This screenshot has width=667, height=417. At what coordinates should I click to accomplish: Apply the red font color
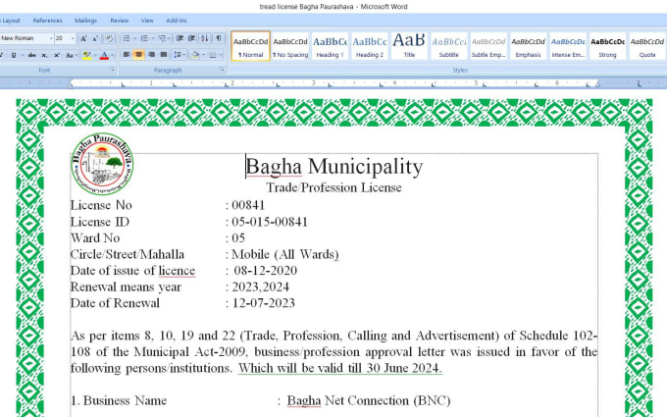tap(104, 55)
